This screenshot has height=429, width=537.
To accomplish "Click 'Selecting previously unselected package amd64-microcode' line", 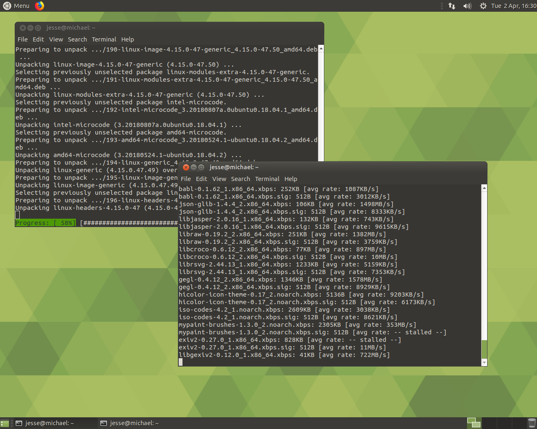I will tap(121, 132).
